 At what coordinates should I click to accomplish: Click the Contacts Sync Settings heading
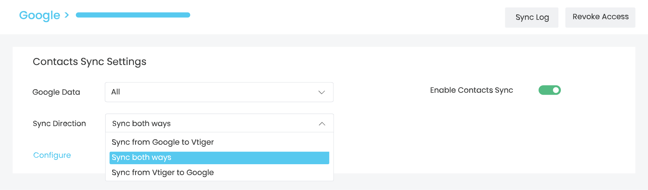tap(89, 62)
